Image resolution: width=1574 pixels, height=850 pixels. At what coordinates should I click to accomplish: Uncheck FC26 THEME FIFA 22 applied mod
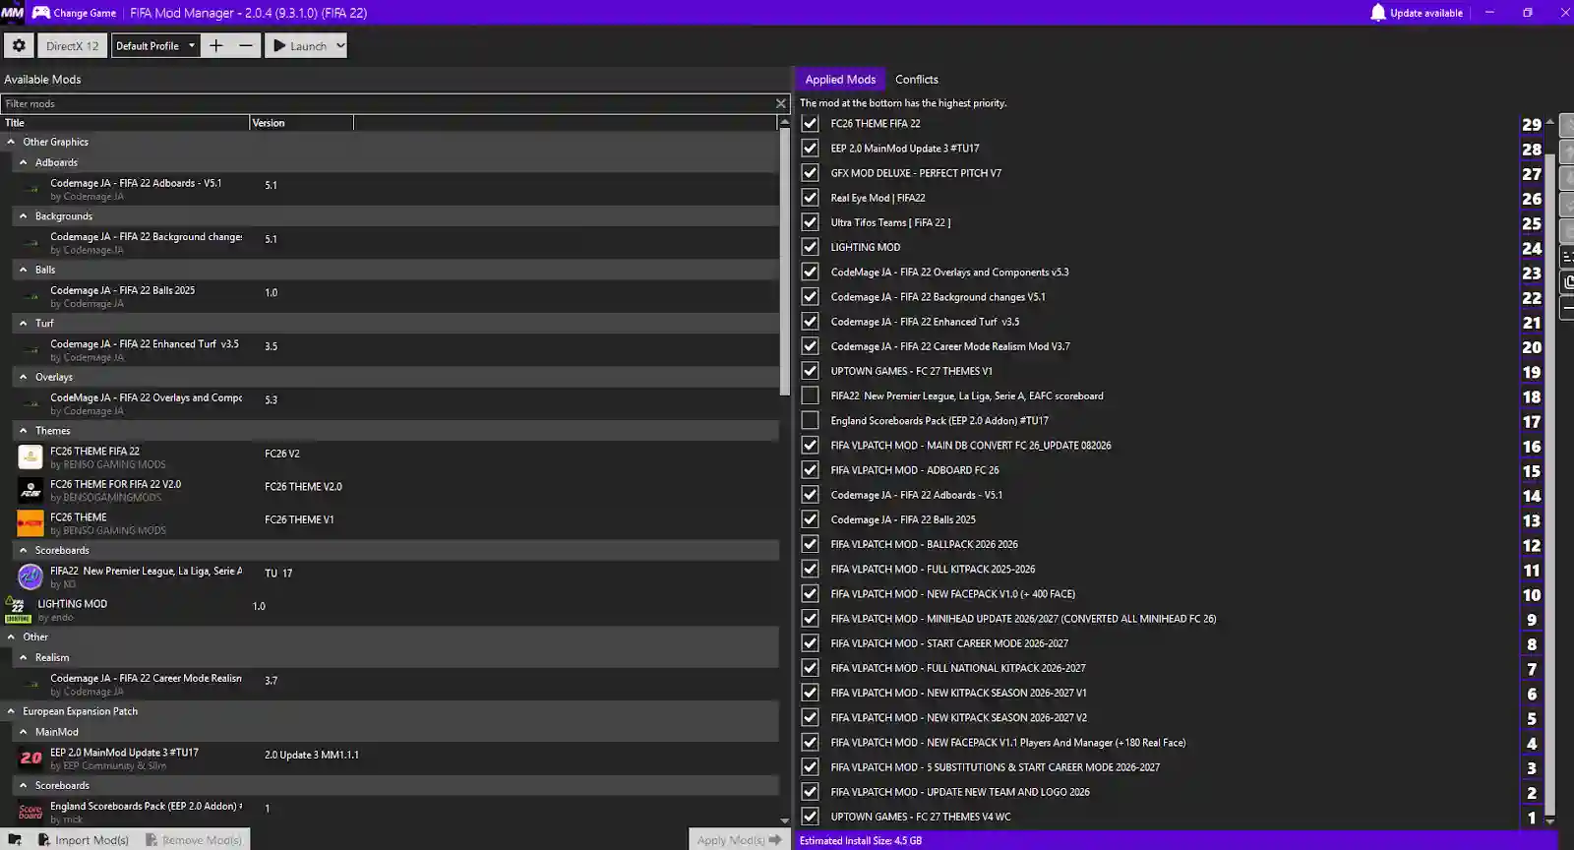(810, 123)
